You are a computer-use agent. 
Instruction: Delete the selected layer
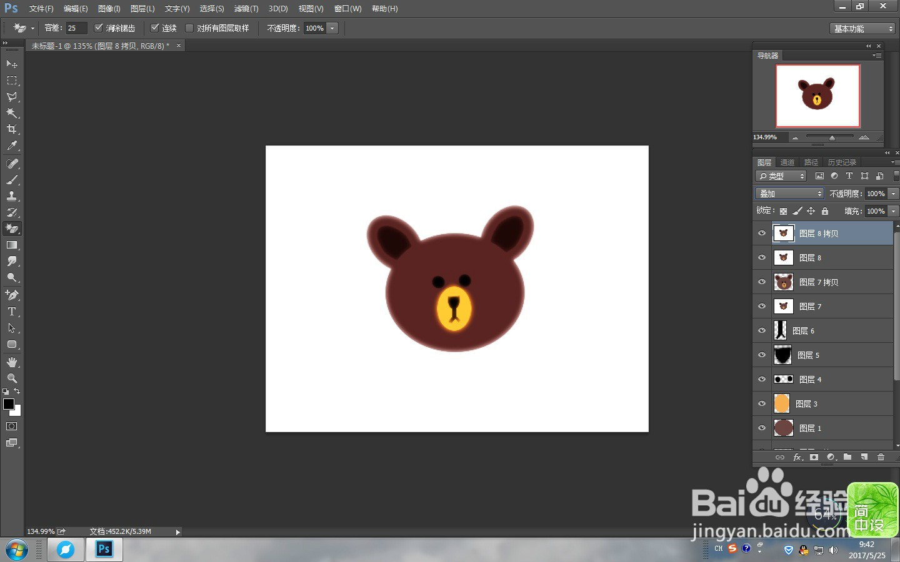tap(881, 457)
